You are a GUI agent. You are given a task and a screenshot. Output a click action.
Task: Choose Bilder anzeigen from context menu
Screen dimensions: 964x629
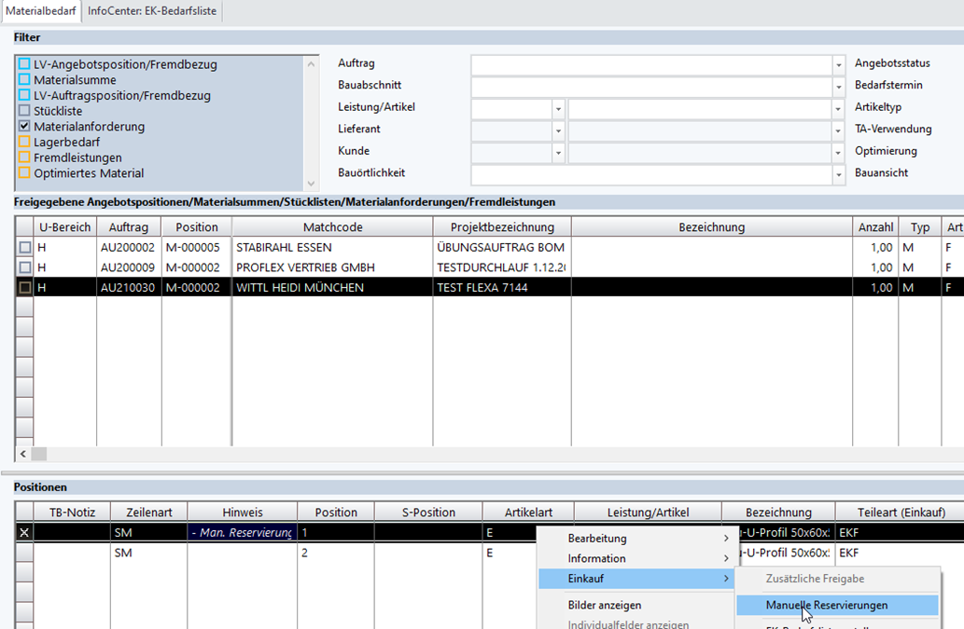(604, 605)
